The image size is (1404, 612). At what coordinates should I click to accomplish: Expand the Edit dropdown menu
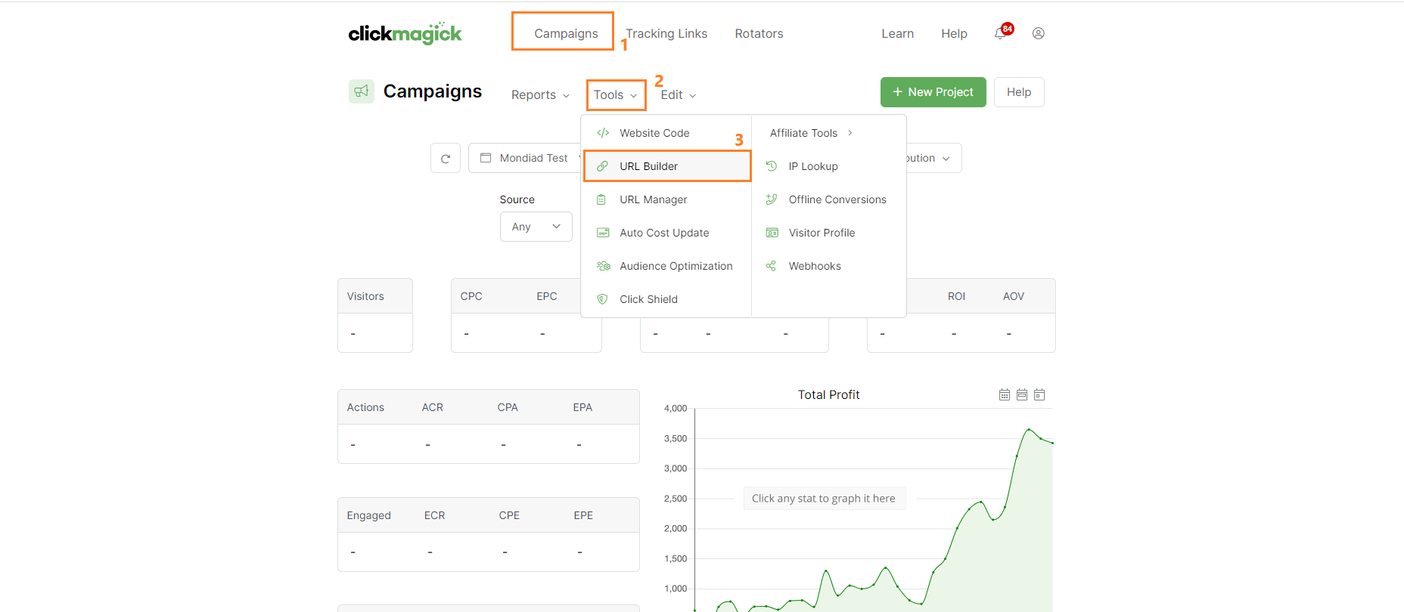point(678,95)
